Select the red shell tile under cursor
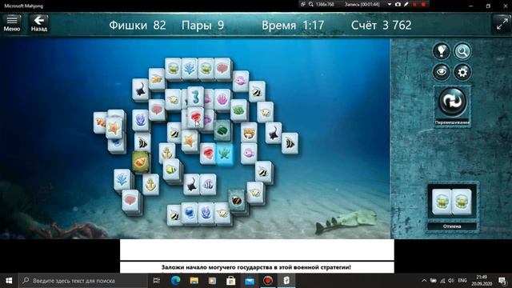Screen dimensions: 512x288 [195, 118]
